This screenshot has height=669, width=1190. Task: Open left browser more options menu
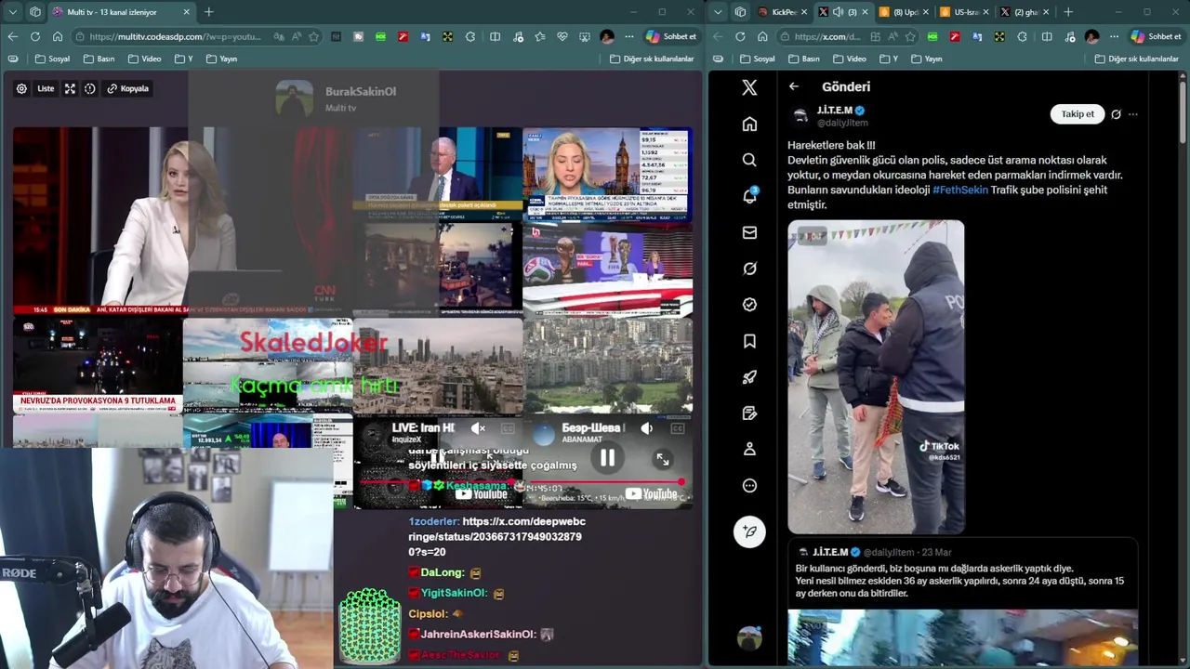629,36
